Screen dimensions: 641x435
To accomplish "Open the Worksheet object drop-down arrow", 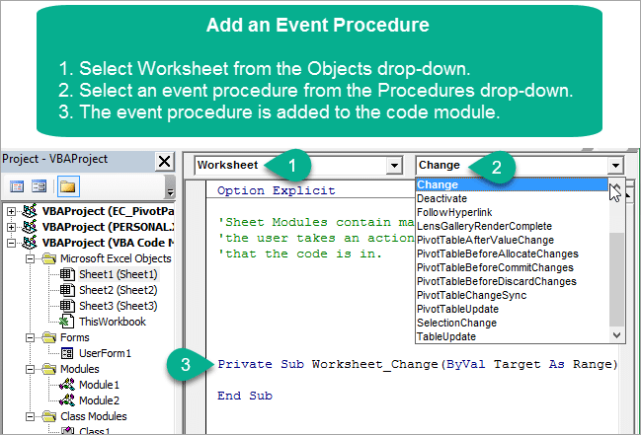I will 395,166.
